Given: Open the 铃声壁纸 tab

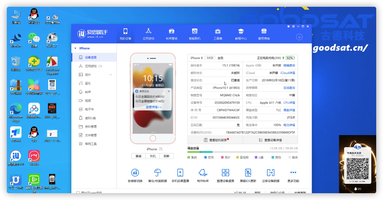Looking at the screenshot, I should click(171, 34).
